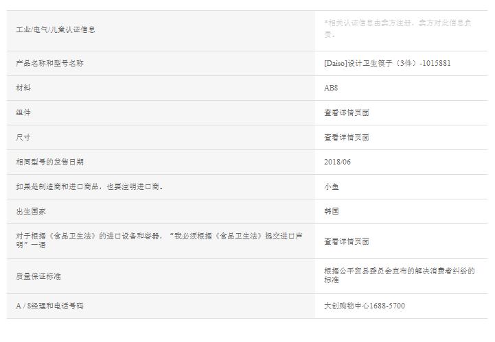Click the 相同型号的发售日期 label
495x342 pixels.
coord(49,162)
